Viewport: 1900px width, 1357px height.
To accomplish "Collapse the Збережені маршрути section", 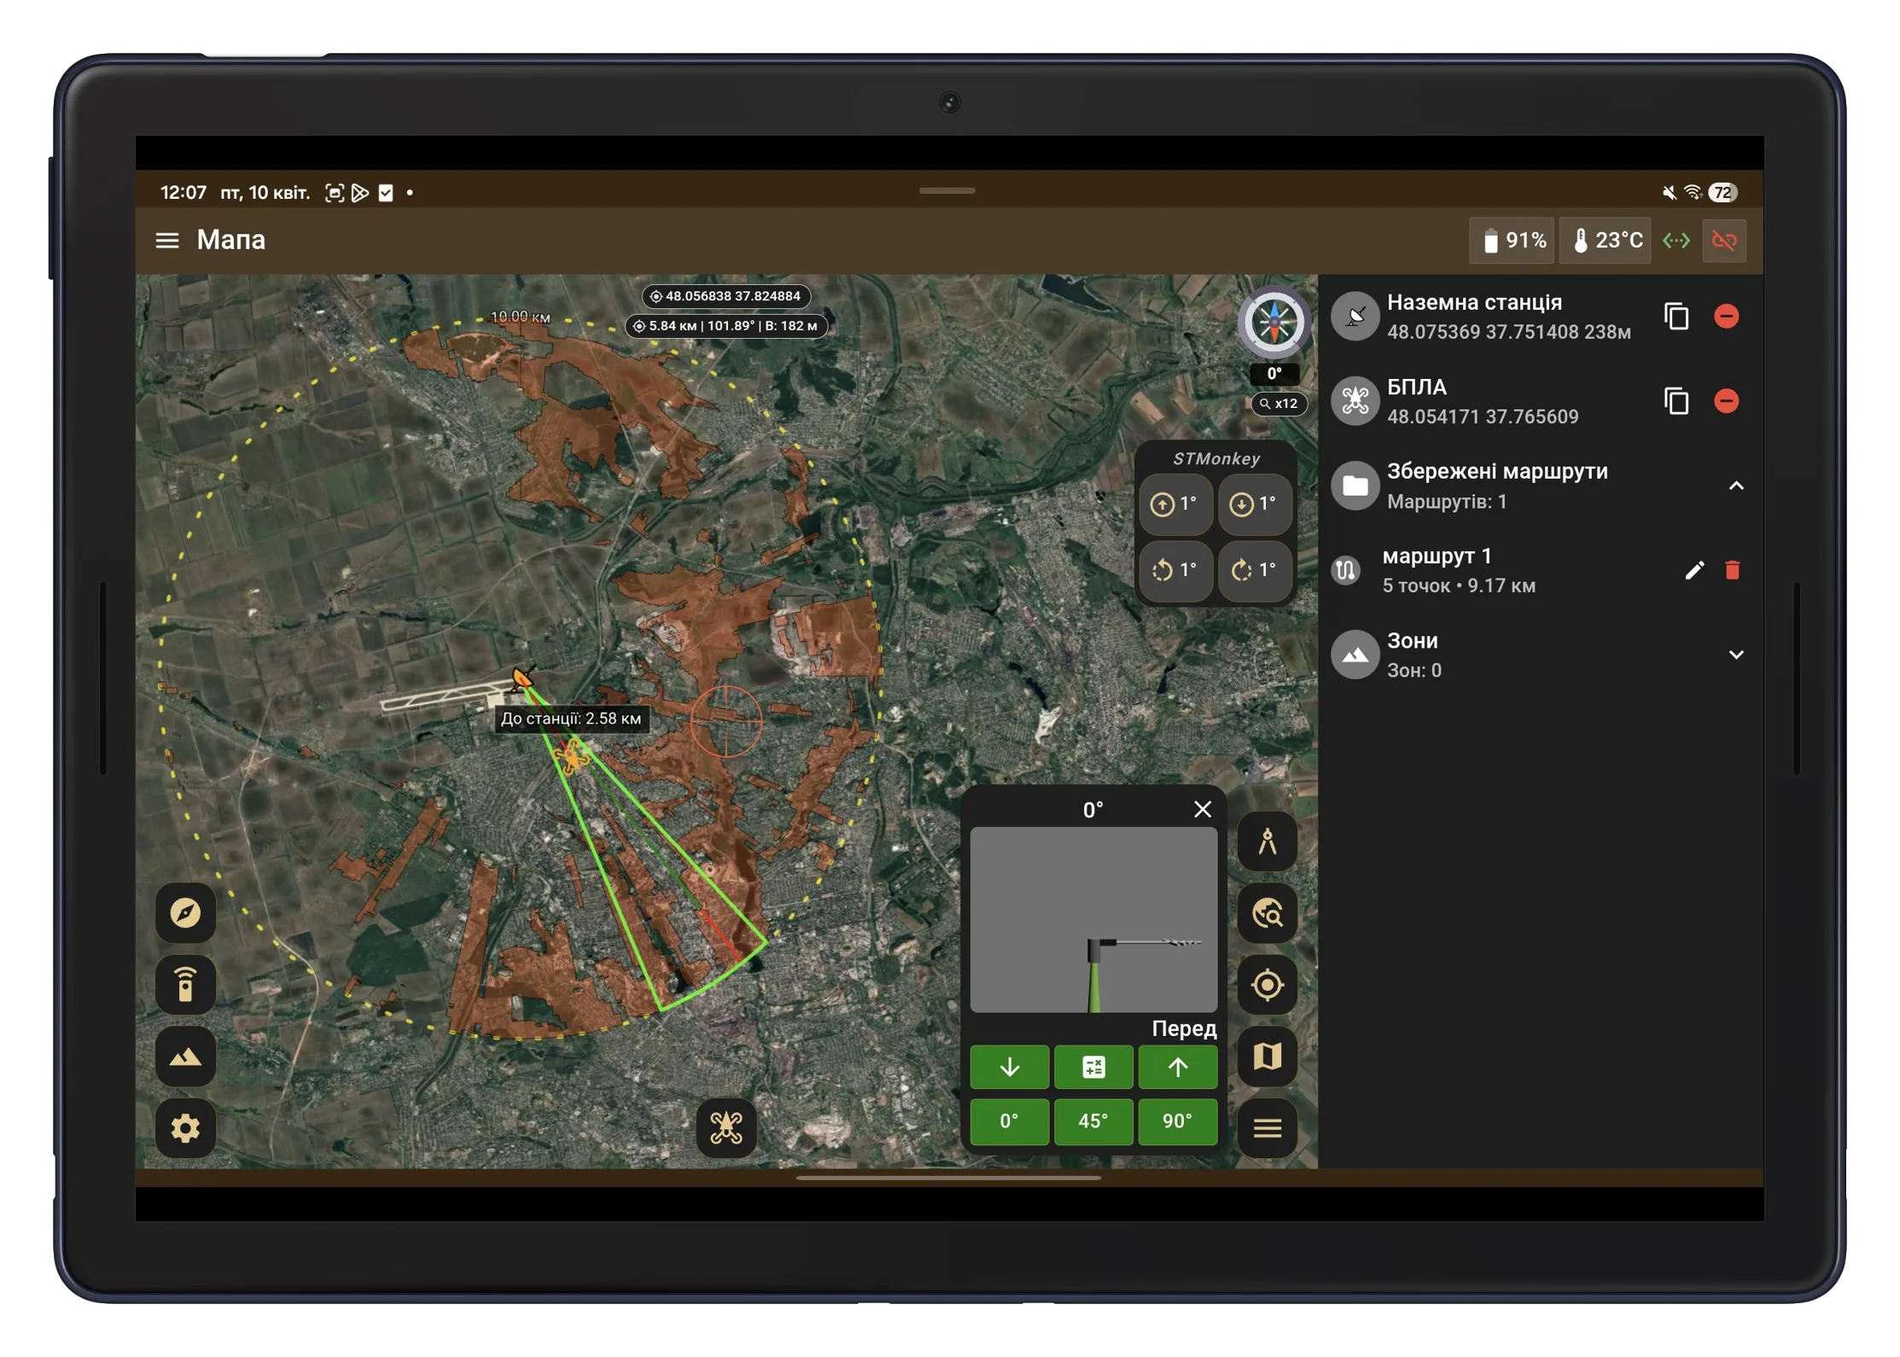I will pos(1735,486).
